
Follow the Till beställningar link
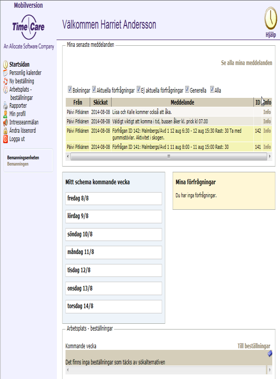[254, 346]
